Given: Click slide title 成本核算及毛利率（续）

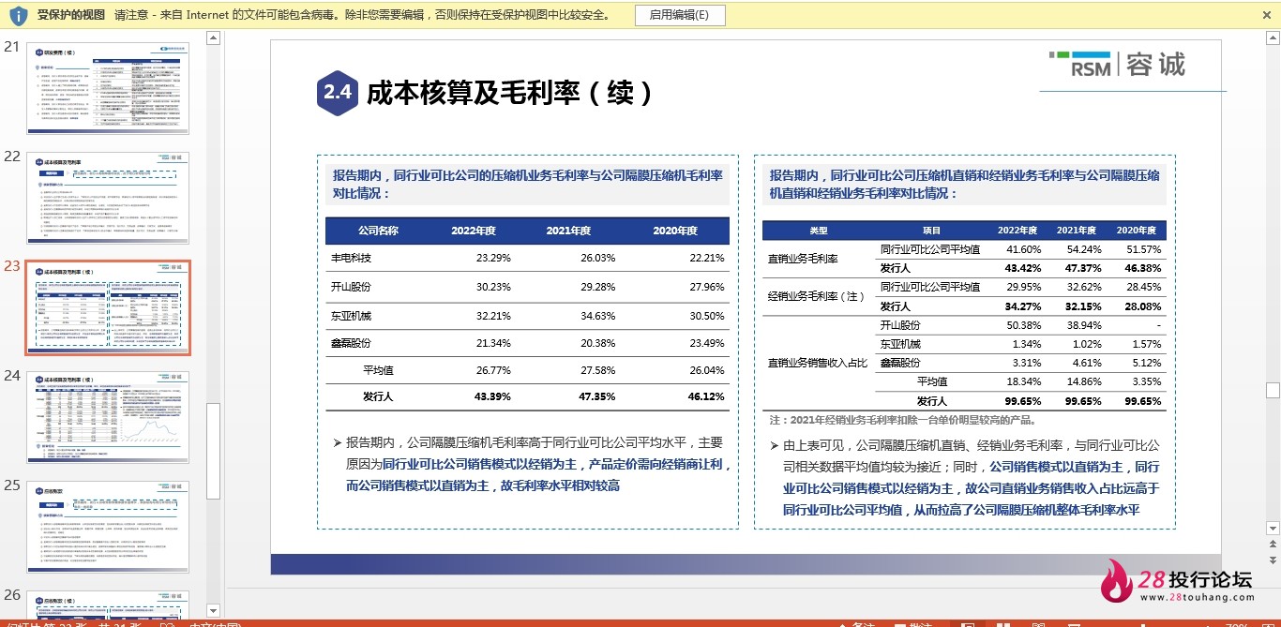Looking at the screenshot, I should click(x=511, y=93).
